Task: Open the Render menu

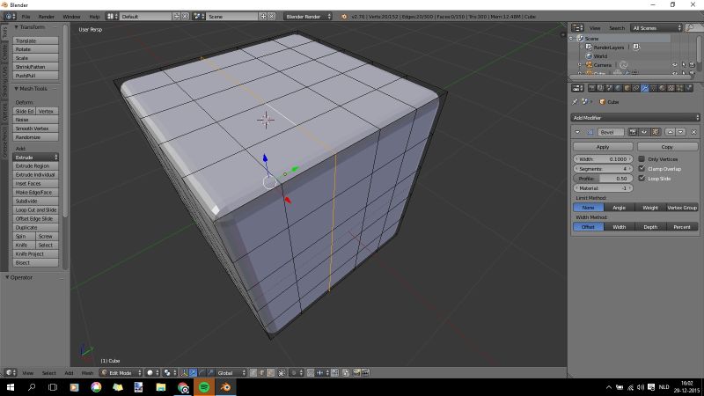Action: (47, 16)
